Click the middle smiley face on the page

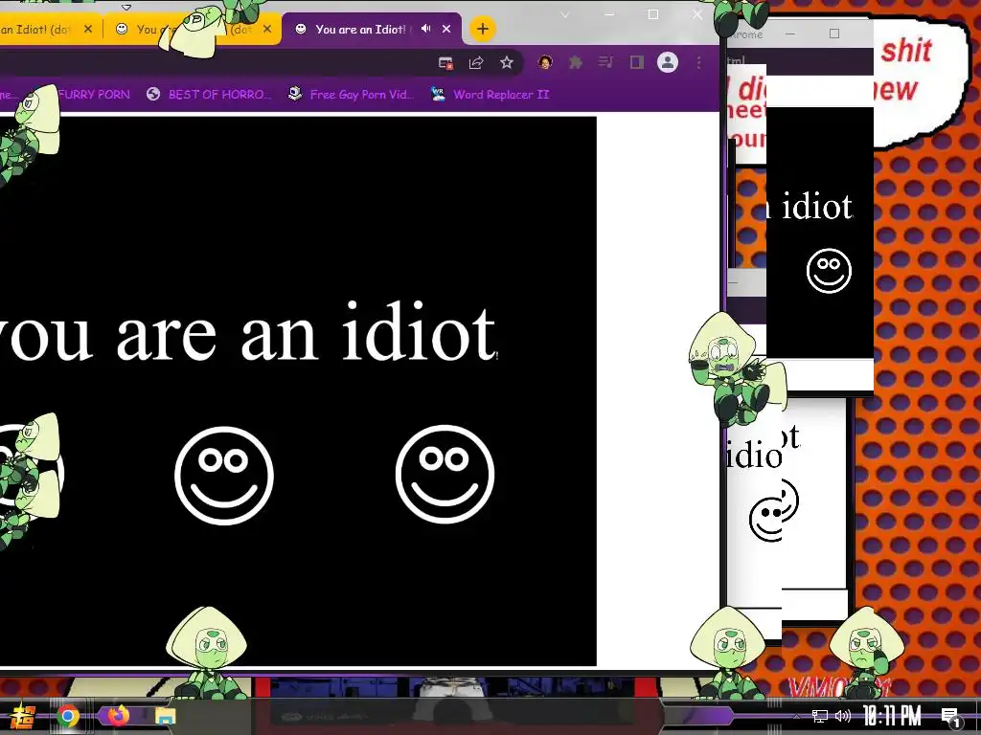pyautogui.click(x=224, y=475)
